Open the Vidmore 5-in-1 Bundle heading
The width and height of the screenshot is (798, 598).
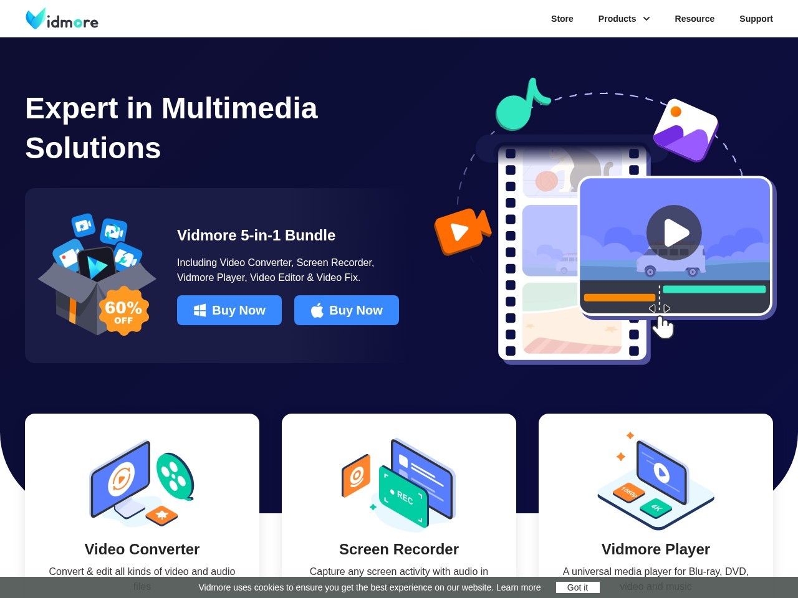(x=256, y=235)
